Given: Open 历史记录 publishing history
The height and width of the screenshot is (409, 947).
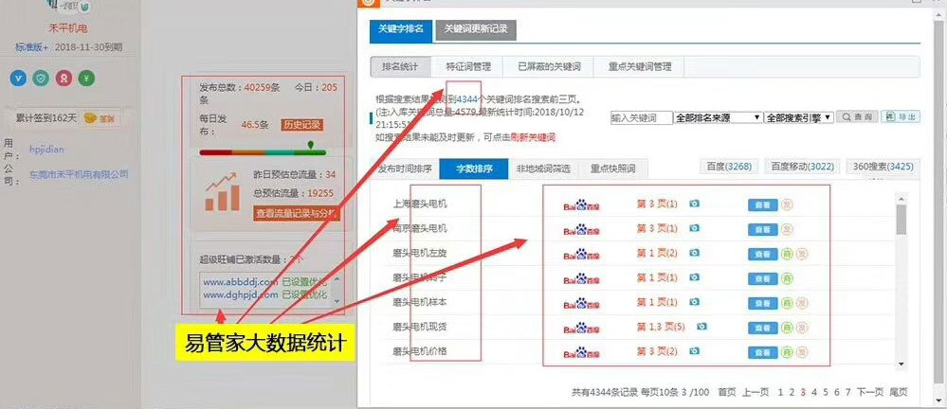Looking at the screenshot, I should coord(301,125).
